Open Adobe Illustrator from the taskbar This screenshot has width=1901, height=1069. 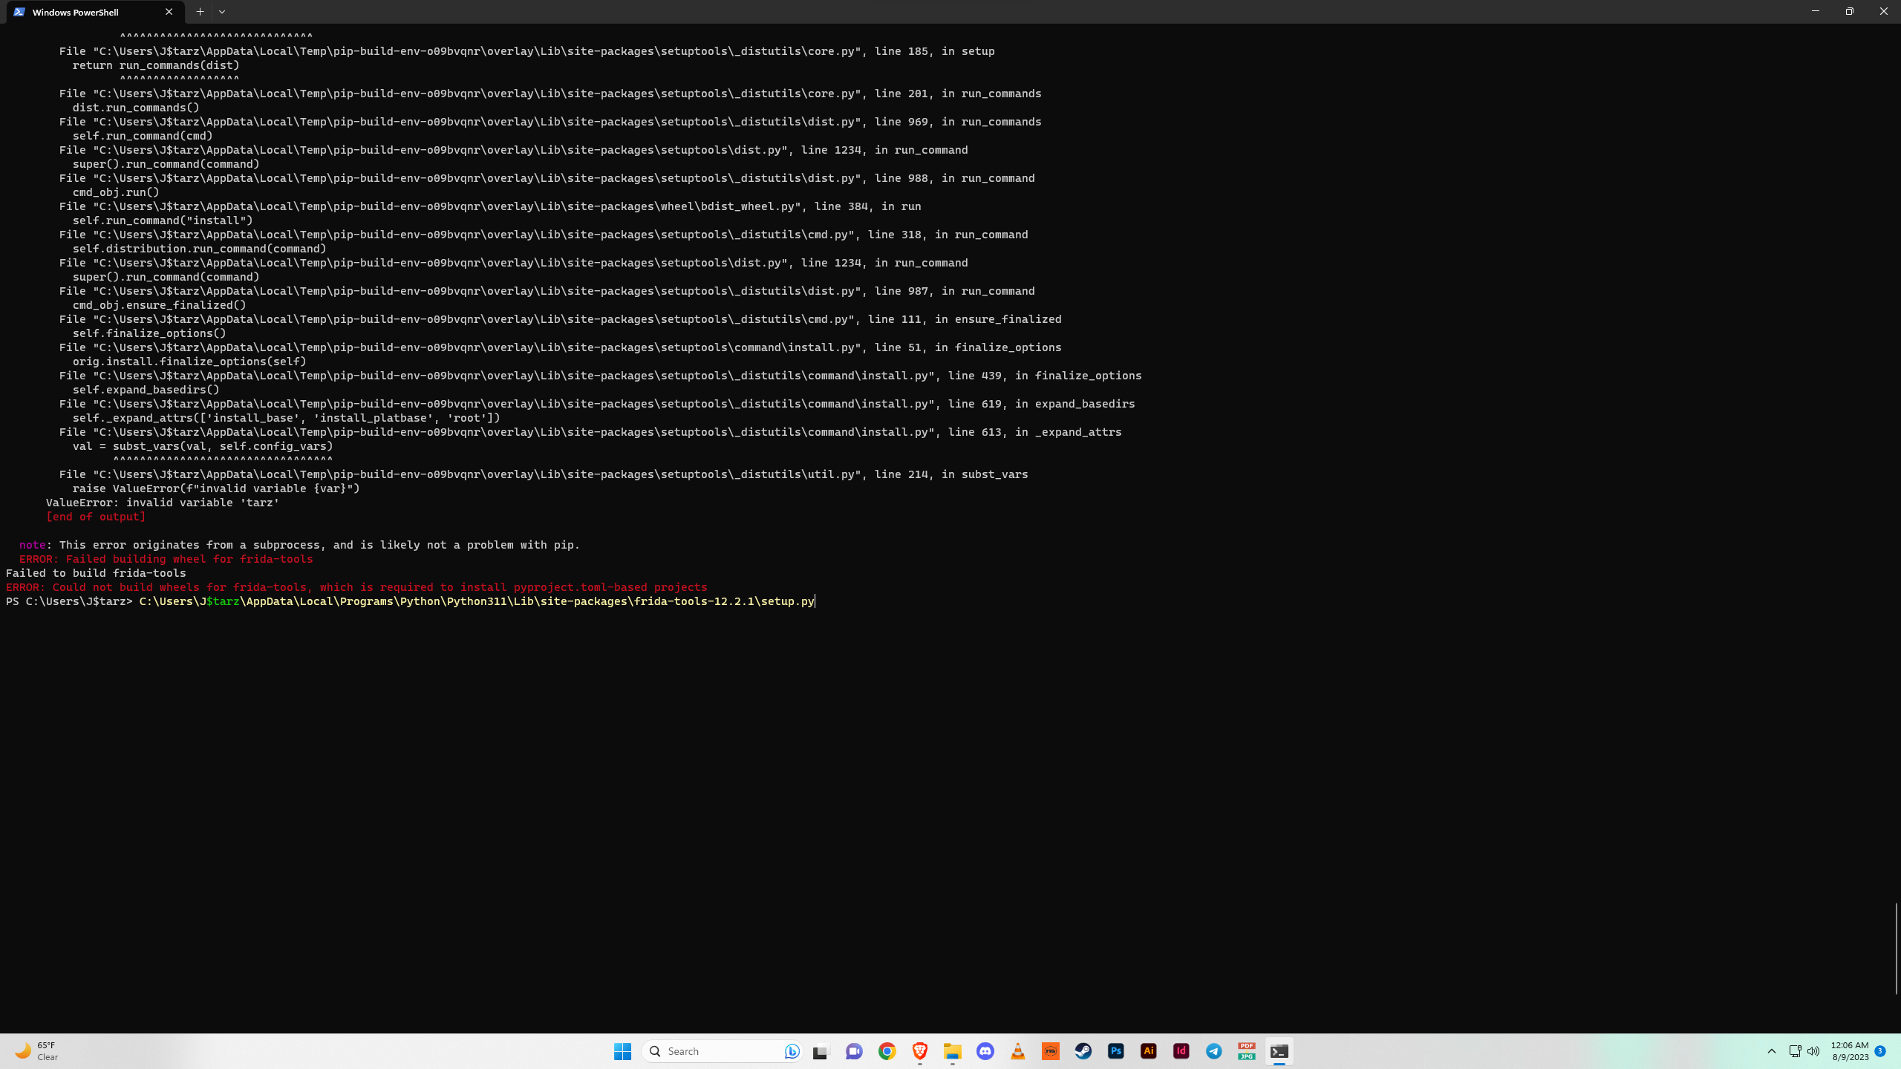coord(1148,1051)
